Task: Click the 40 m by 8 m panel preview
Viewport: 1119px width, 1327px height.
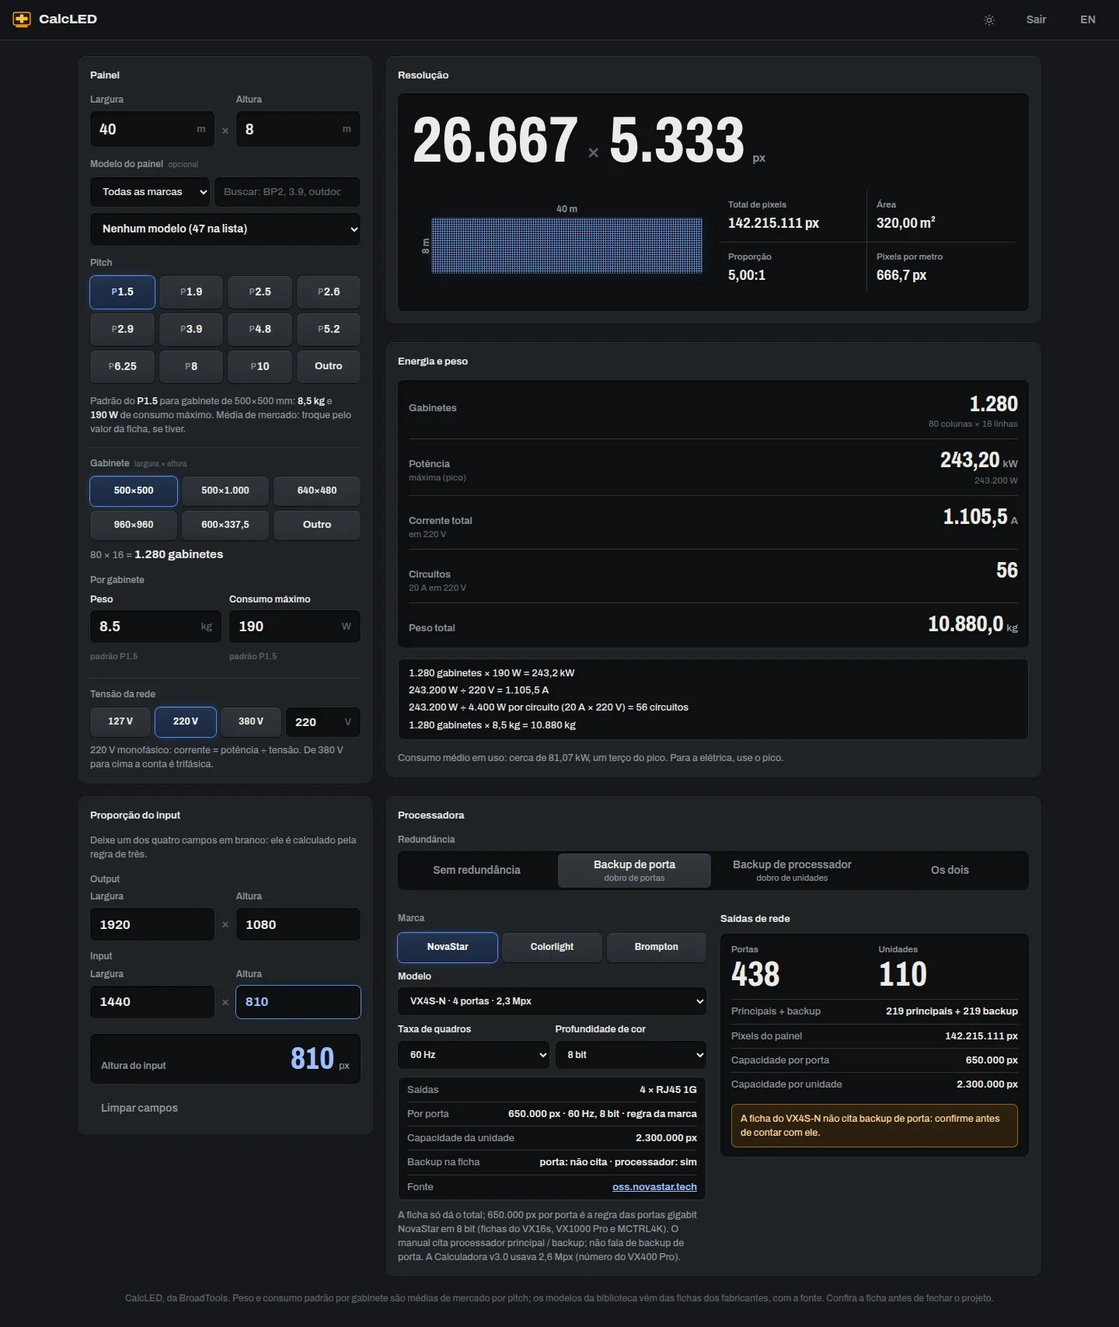Action: click(x=566, y=246)
